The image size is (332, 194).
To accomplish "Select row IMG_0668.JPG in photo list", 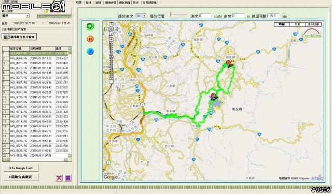I will coord(35,58).
